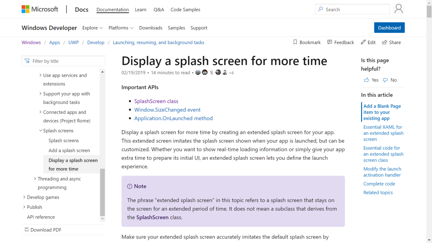Open the Q&A tab
This screenshot has width=432, height=243.
(x=159, y=9)
